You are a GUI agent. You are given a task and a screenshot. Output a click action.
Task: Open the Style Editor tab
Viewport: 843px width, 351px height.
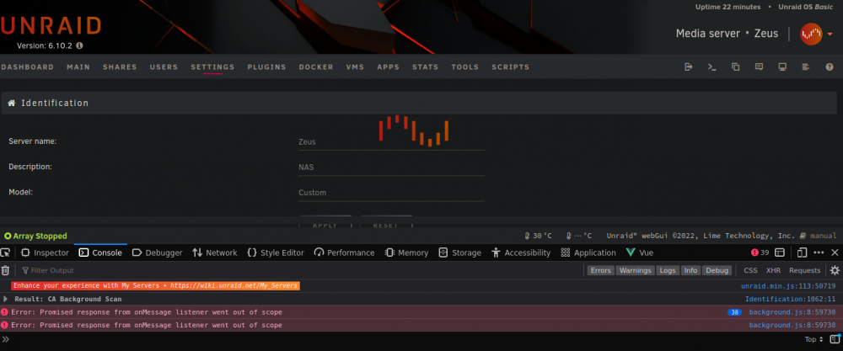tap(276, 253)
